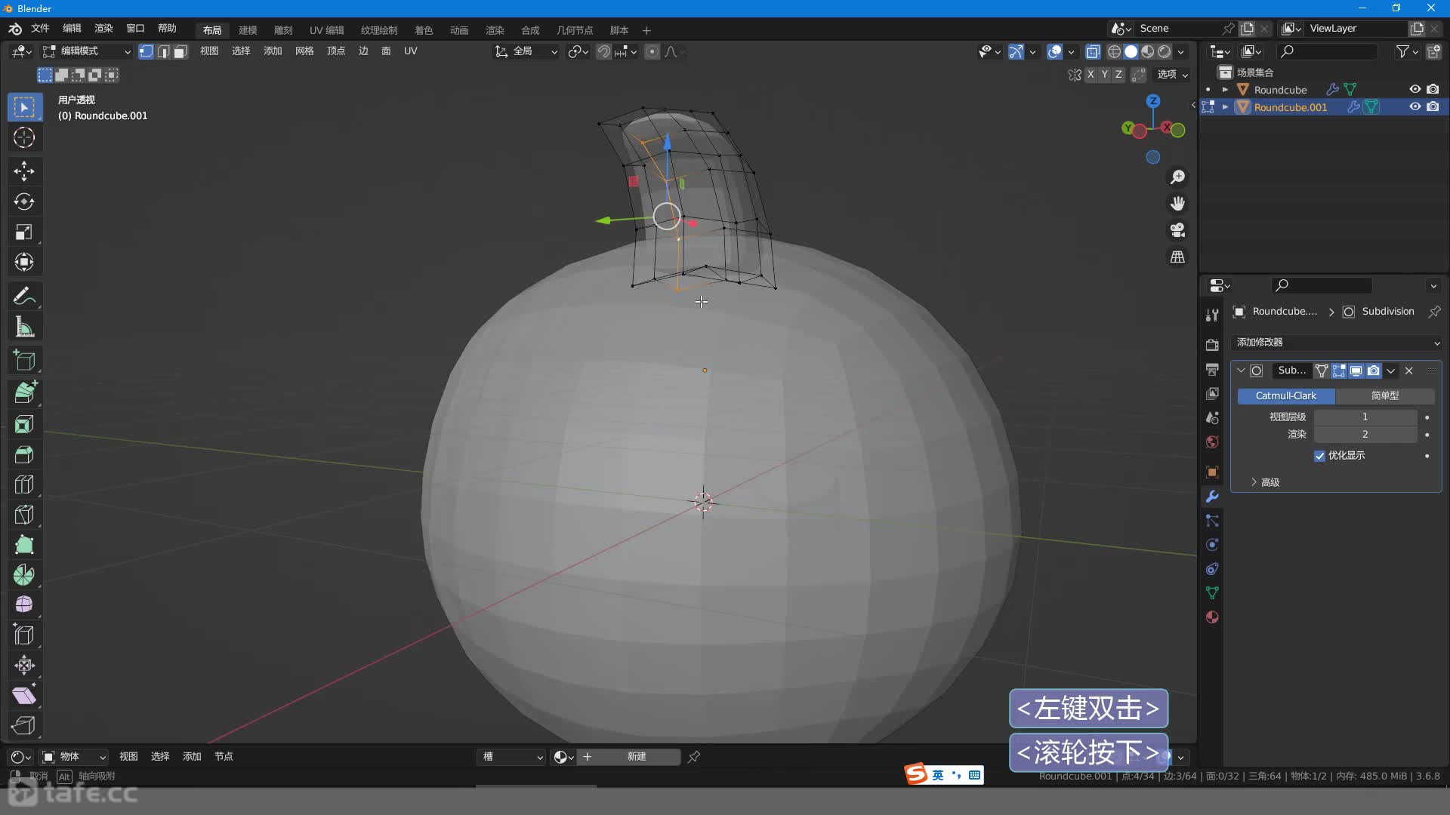Select the Box Select tool
The height and width of the screenshot is (815, 1450).
tap(24, 107)
